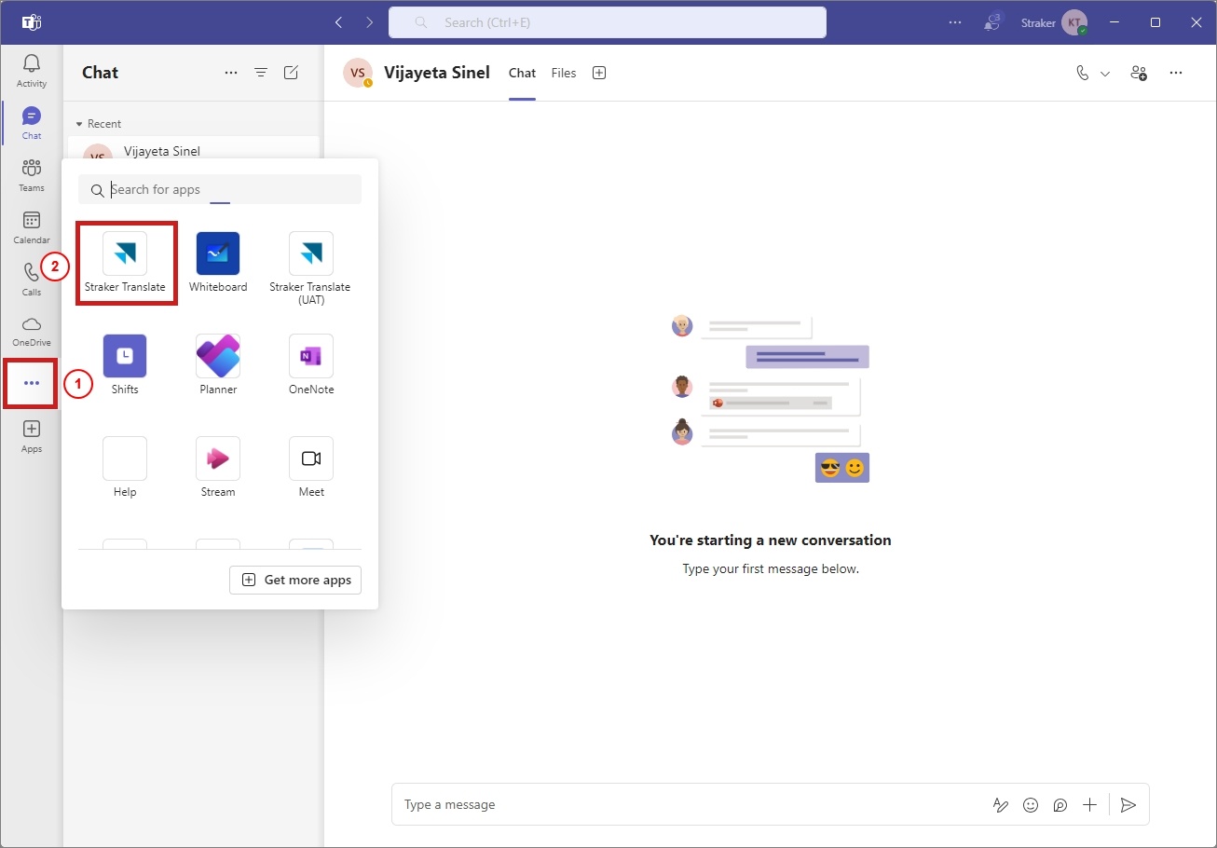Open the chat filter menu

pos(261,73)
